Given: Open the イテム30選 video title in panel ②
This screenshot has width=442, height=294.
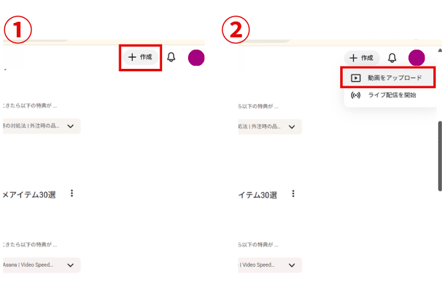Looking at the screenshot, I should click(x=259, y=195).
